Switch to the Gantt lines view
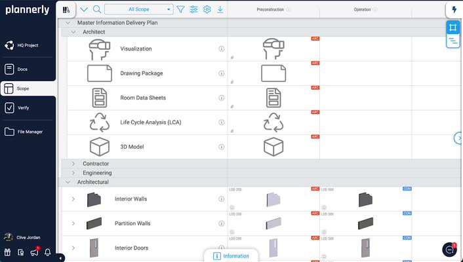 [x=453, y=41]
